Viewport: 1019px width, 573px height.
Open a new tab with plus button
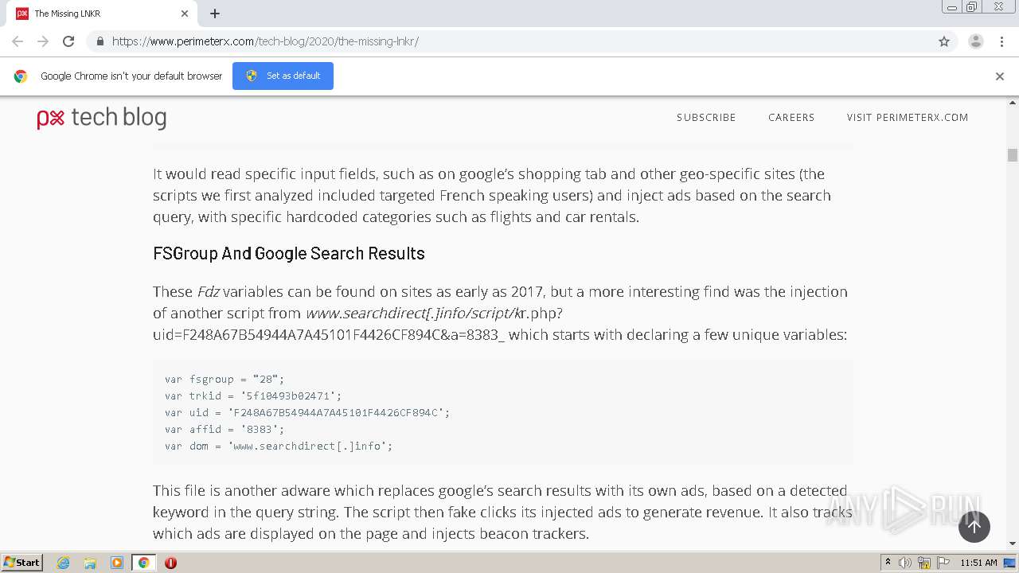[215, 14]
